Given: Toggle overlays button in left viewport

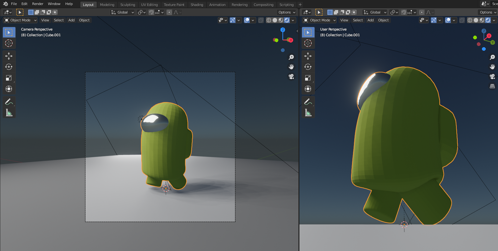Looking at the screenshot, I should pos(247,20).
